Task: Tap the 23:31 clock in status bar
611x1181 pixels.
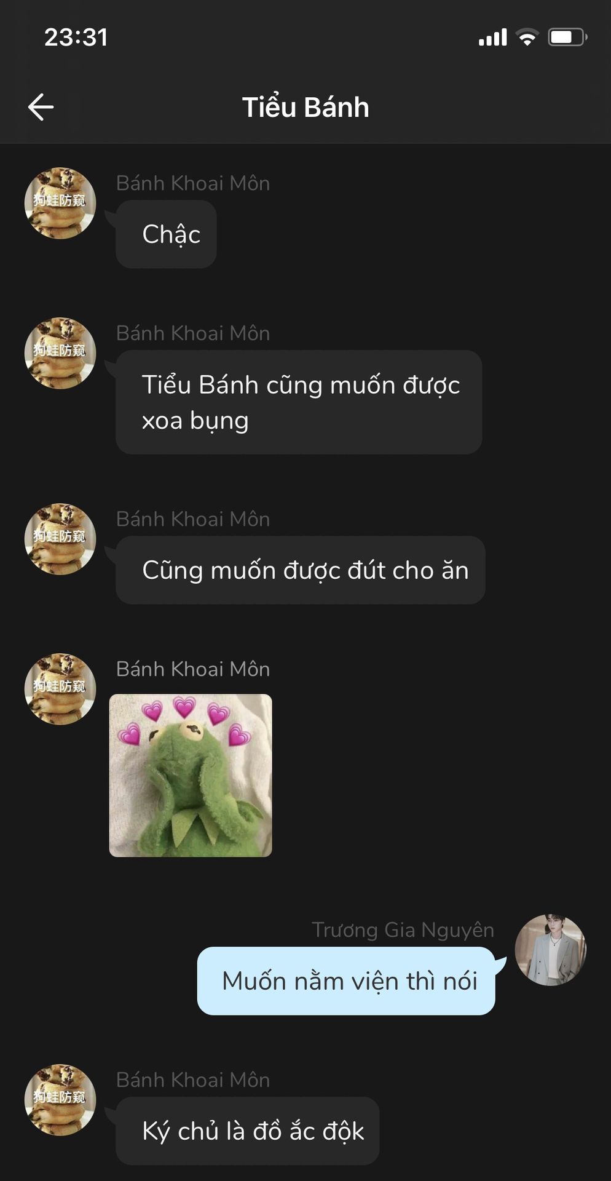Action: tap(76, 38)
